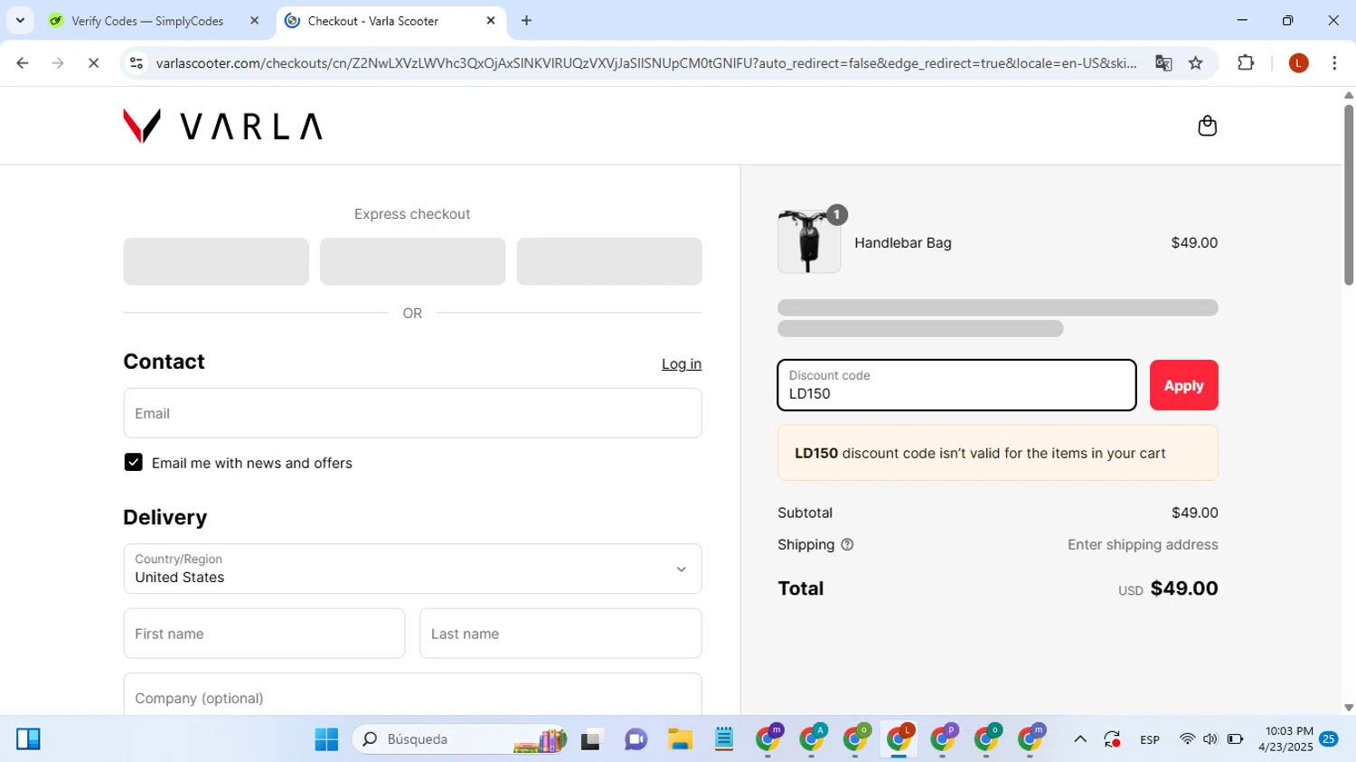
Task: Click the browser address bar URL
Action: click(x=645, y=63)
